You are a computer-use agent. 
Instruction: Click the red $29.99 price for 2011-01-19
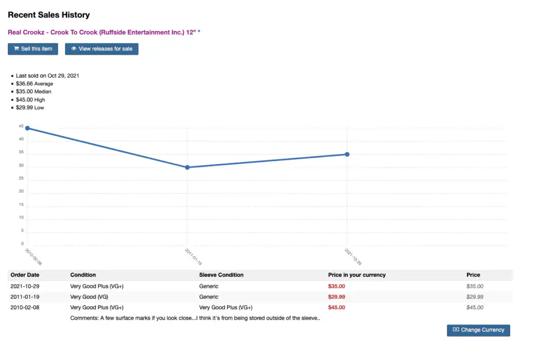pyautogui.click(x=337, y=297)
